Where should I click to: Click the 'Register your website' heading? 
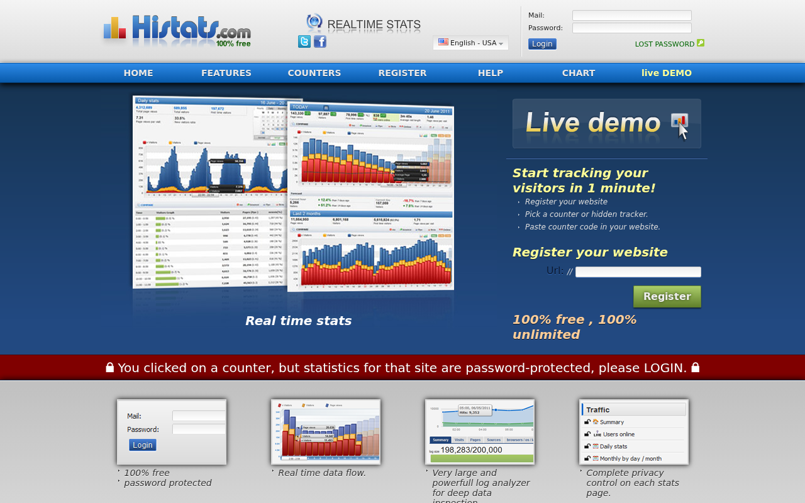point(590,252)
